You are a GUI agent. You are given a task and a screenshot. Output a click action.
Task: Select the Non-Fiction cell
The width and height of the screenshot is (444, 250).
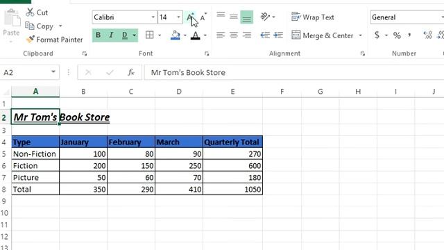click(35, 153)
